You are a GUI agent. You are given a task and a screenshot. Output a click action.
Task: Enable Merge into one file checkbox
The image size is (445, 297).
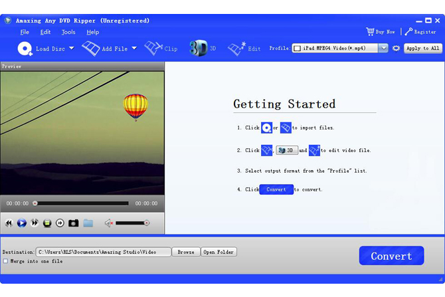point(5,261)
